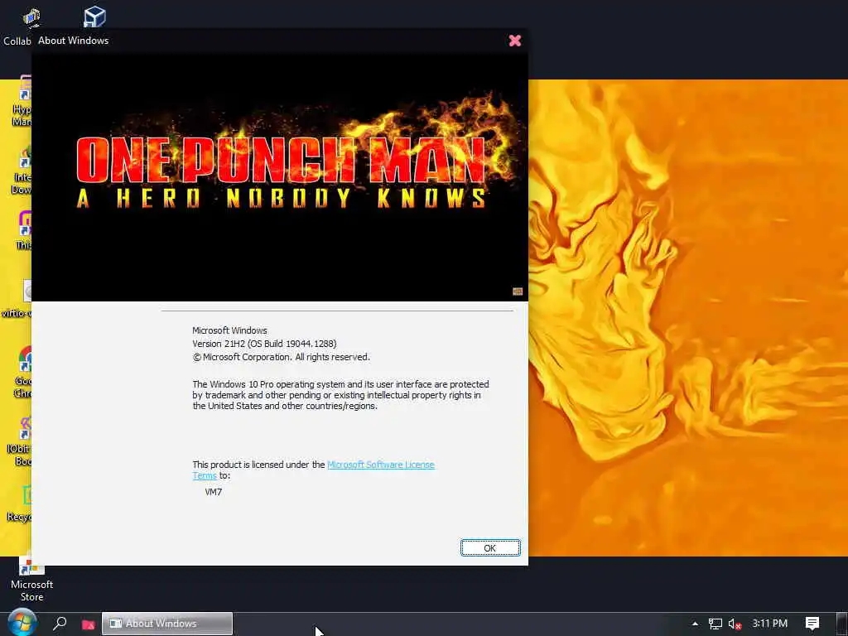Select About Windows taskbar button
Screen dimensions: 848x636
click(x=167, y=624)
